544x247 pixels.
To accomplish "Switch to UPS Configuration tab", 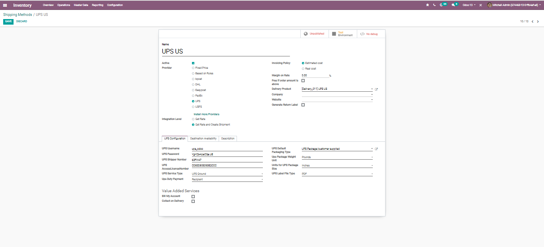I will coord(175,139).
